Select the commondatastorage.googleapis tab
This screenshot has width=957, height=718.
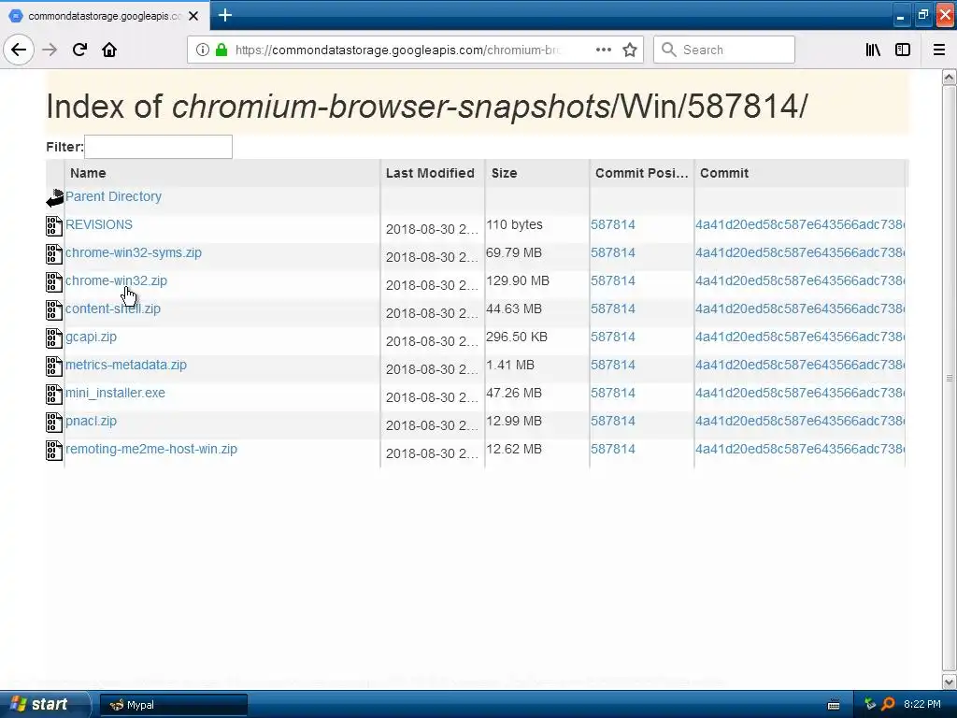click(x=105, y=15)
